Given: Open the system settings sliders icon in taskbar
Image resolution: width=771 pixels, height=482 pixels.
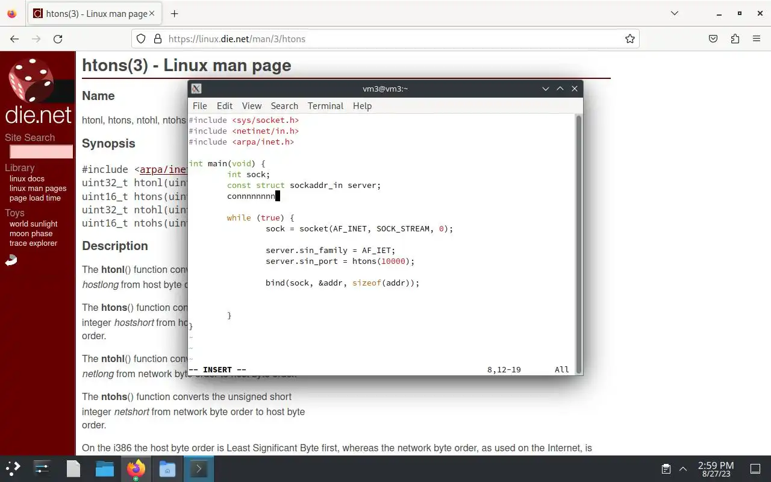Looking at the screenshot, I should [x=42, y=469].
